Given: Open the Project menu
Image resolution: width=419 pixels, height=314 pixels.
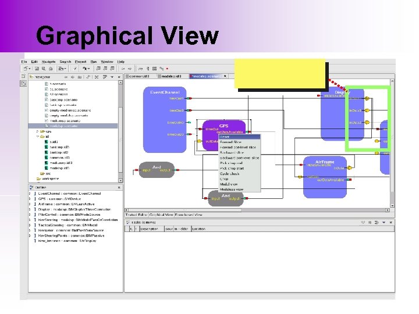Looking at the screenshot, I should pyautogui.click(x=80, y=62).
